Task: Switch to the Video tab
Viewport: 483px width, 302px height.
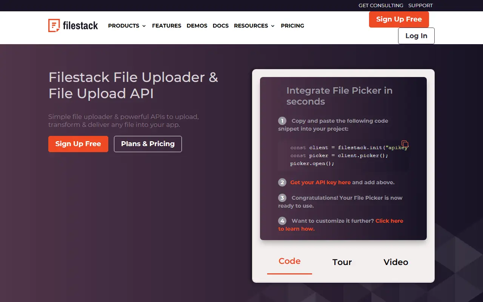Action: point(396,262)
